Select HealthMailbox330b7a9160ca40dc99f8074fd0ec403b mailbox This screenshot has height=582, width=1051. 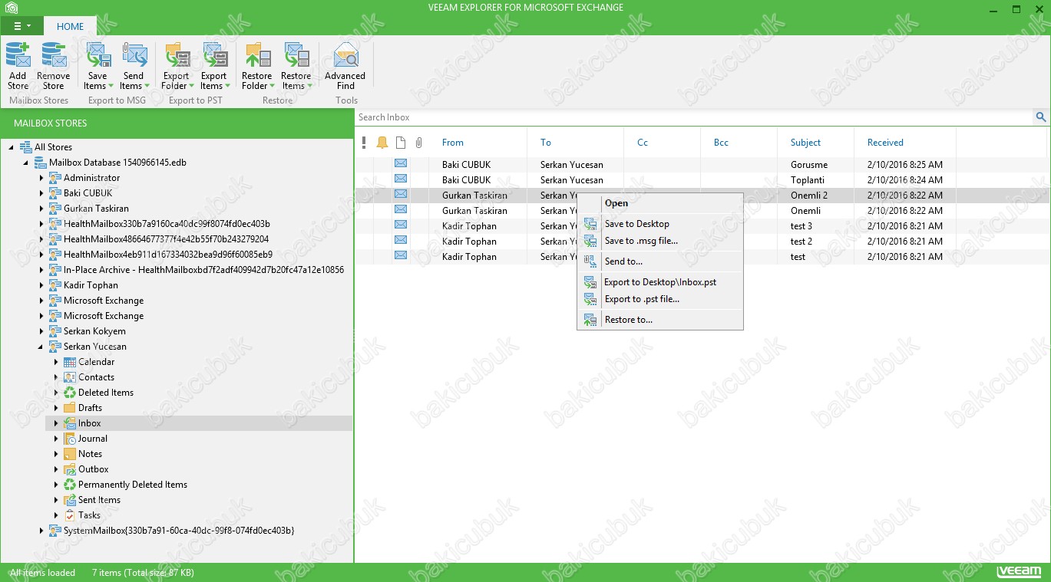(x=167, y=224)
